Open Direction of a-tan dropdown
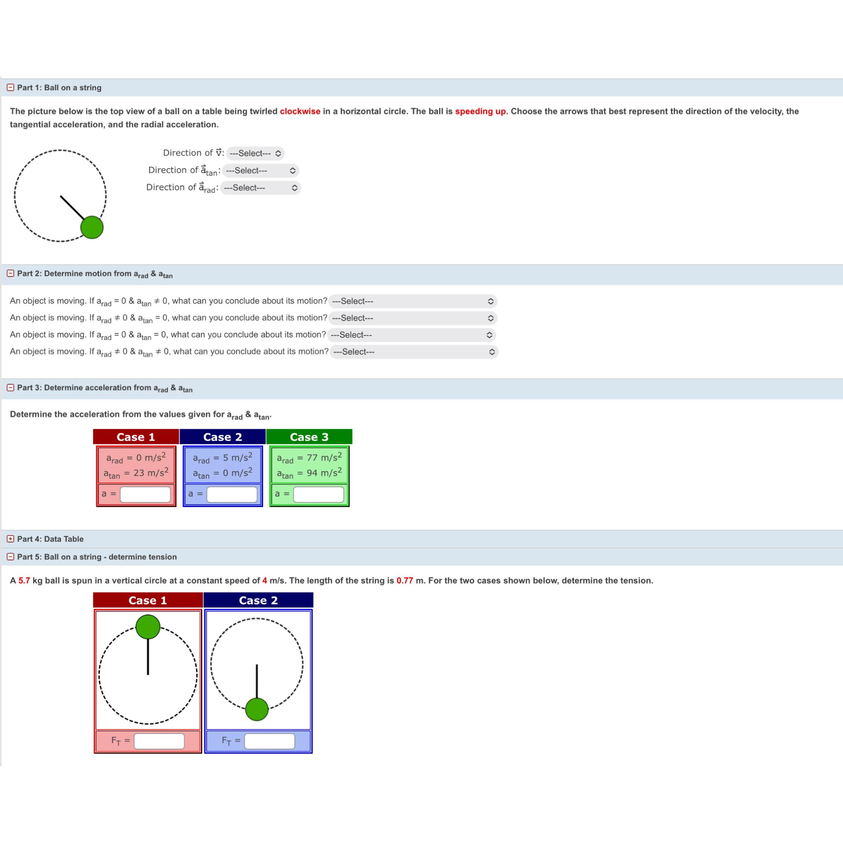843x843 pixels. click(261, 170)
